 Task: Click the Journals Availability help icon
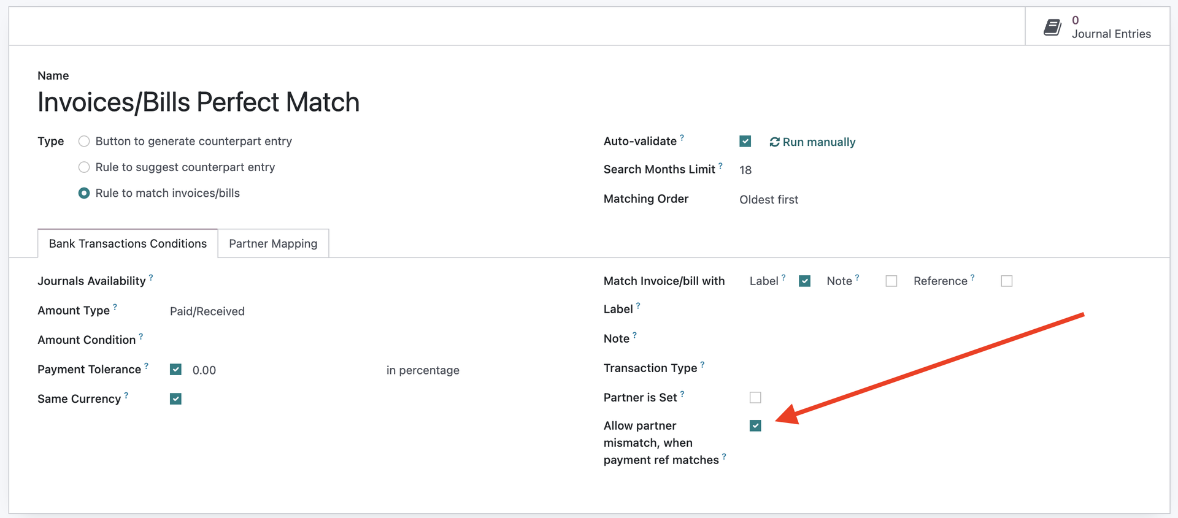[x=151, y=278]
